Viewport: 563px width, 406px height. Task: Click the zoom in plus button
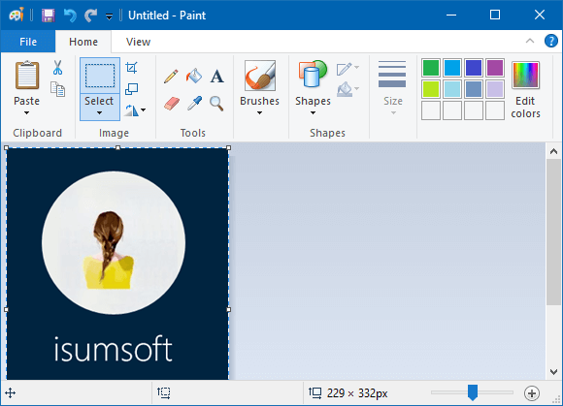(x=532, y=393)
